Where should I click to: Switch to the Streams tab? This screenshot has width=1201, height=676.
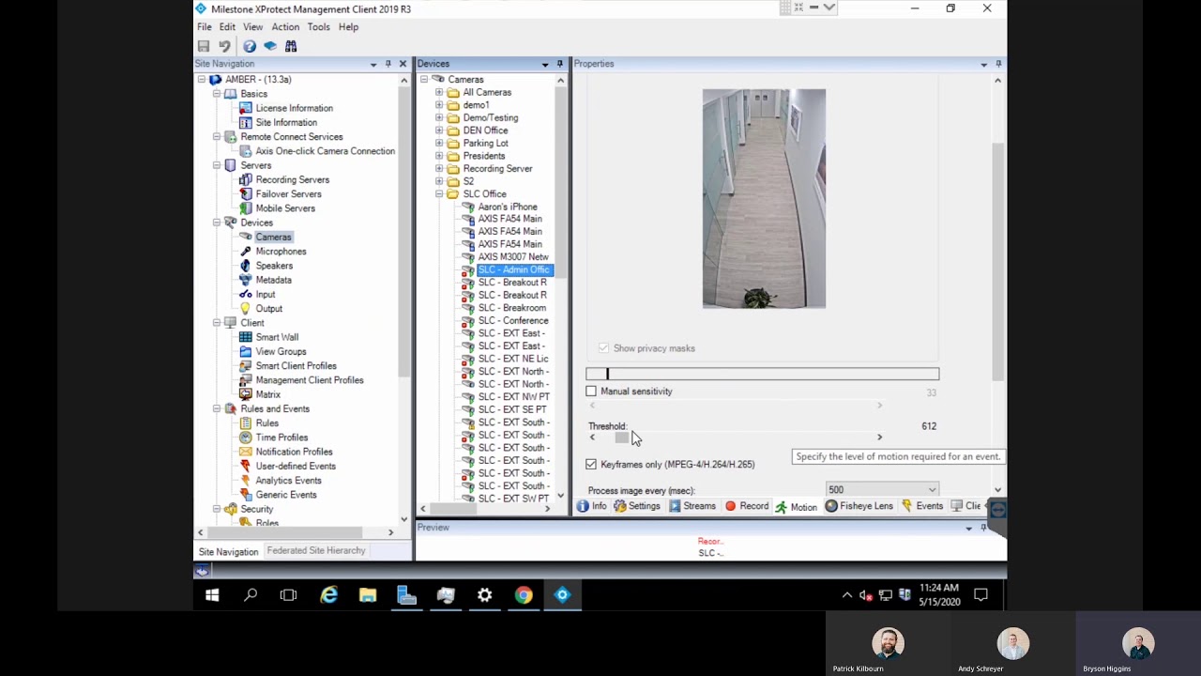(692, 506)
